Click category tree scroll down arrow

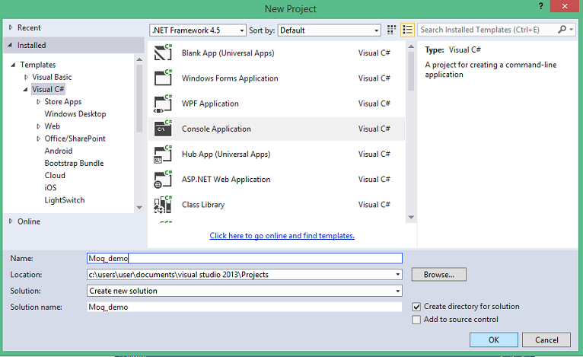coord(139,208)
